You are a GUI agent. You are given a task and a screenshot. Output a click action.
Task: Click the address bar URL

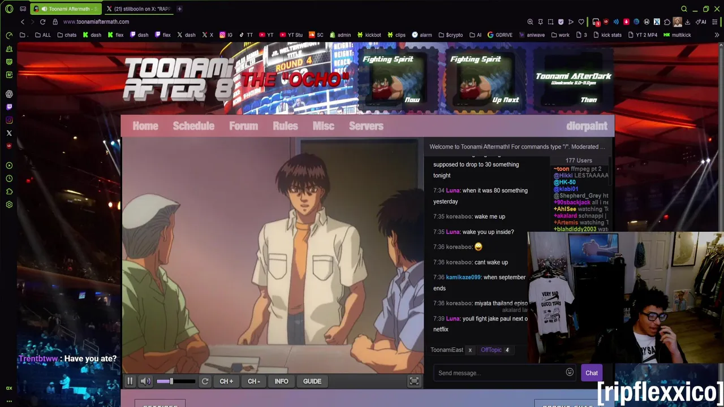[x=96, y=21]
